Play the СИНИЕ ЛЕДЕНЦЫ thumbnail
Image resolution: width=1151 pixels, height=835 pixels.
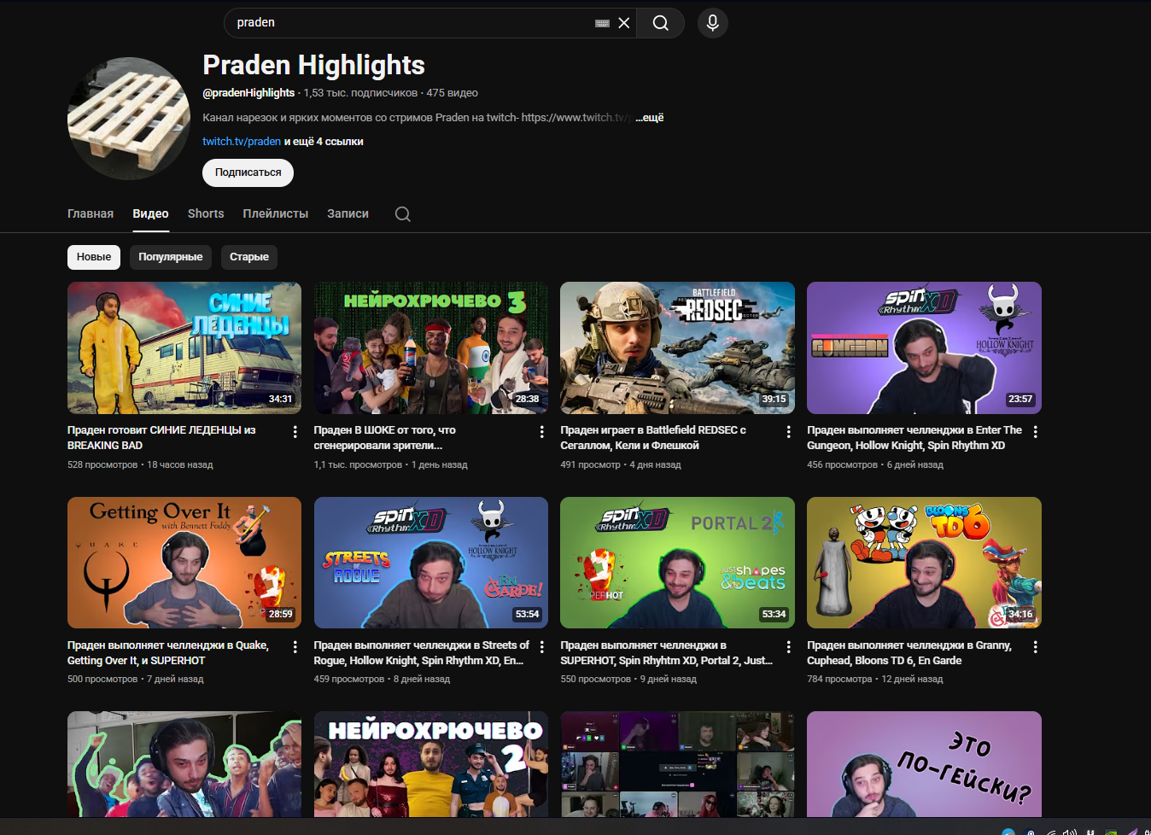(184, 348)
